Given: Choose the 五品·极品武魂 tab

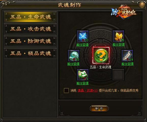Looking at the screenshot, I should point(30,53).
